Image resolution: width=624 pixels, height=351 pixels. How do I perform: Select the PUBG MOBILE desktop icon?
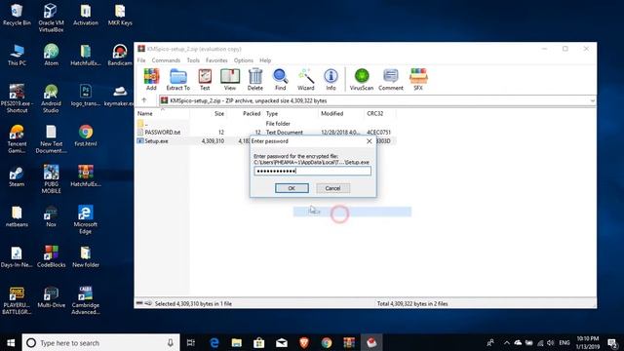click(51, 179)
